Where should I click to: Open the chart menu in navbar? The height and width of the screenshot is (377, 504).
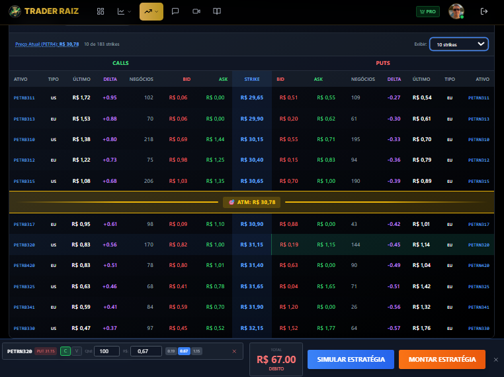pyautogui.click(x=124, y=11)
